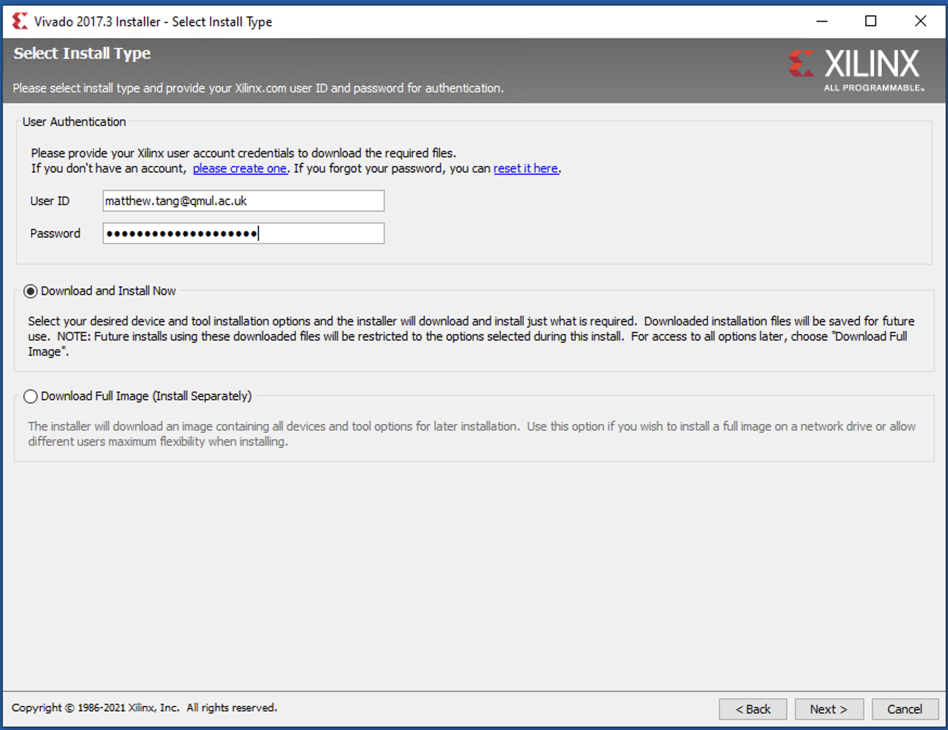Open the 'please create one' account link
This screenshot has width=948, height=730.
click(239, 169)
